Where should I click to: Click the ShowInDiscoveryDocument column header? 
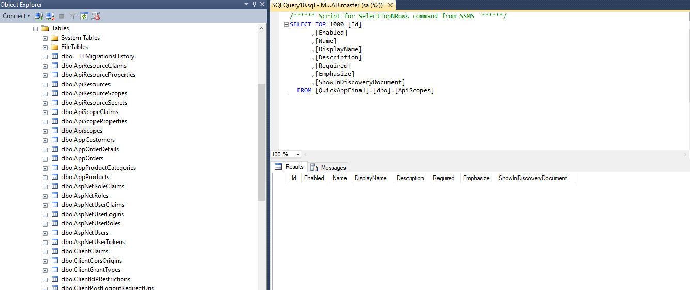point(535,178)
